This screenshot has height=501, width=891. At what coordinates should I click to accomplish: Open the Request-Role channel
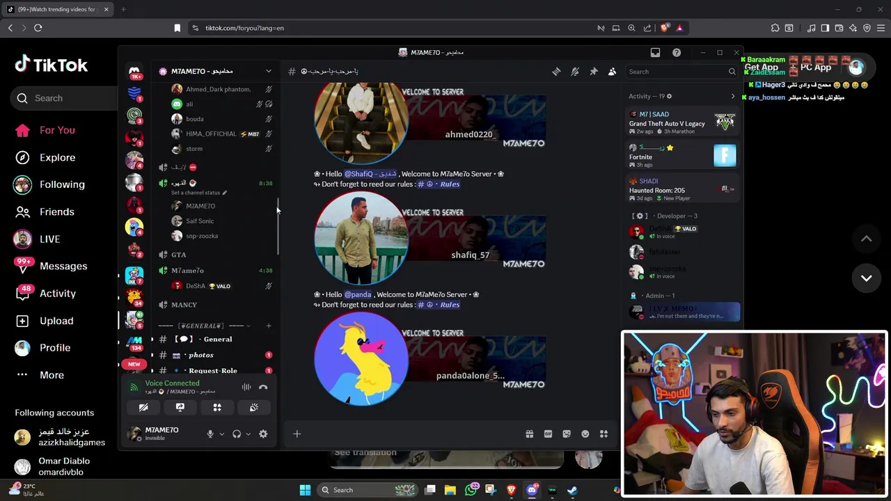pyautogui.click(x=214, y=370)
